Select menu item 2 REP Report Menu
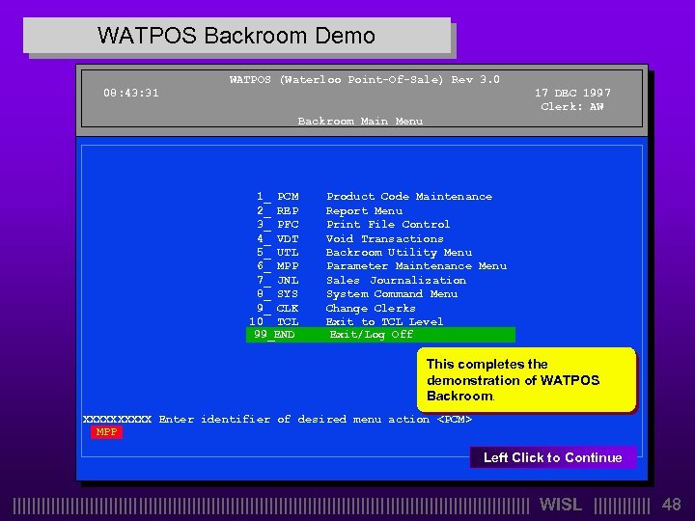 pyautogui.click(x=329, y=211)
